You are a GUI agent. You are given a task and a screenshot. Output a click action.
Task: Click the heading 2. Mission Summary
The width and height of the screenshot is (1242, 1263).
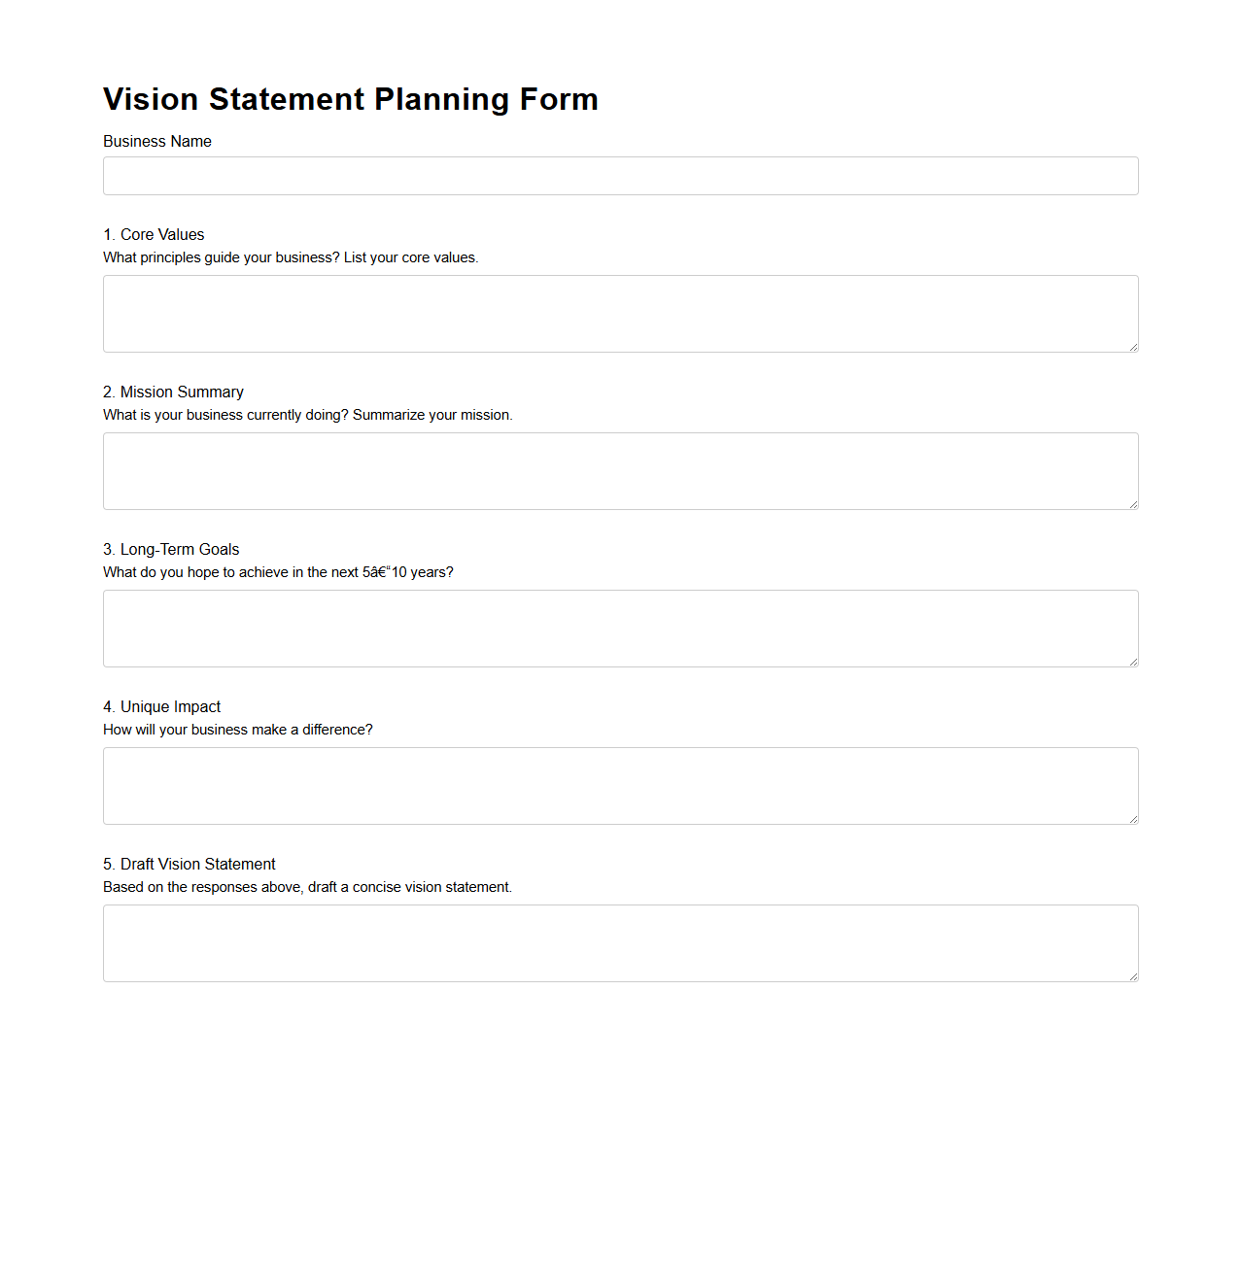173,392
